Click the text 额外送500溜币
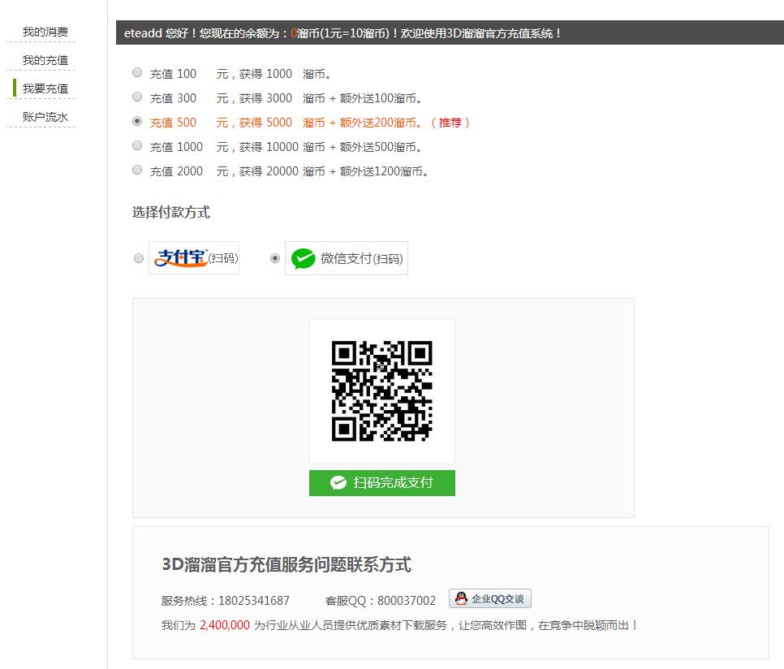This screenshot has width=784, height=669. click(x=378, y=147)
